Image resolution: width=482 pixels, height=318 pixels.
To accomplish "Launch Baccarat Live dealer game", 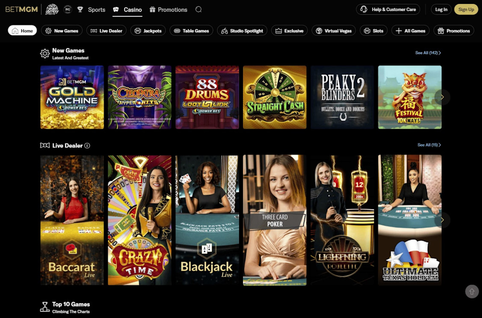I will [72, 220].
